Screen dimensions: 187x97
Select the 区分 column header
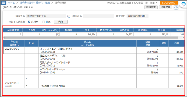click(31, 43)
